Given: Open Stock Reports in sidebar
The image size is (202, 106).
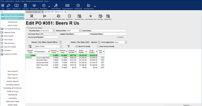Looking at the screenshot, I should coord(12,71).
